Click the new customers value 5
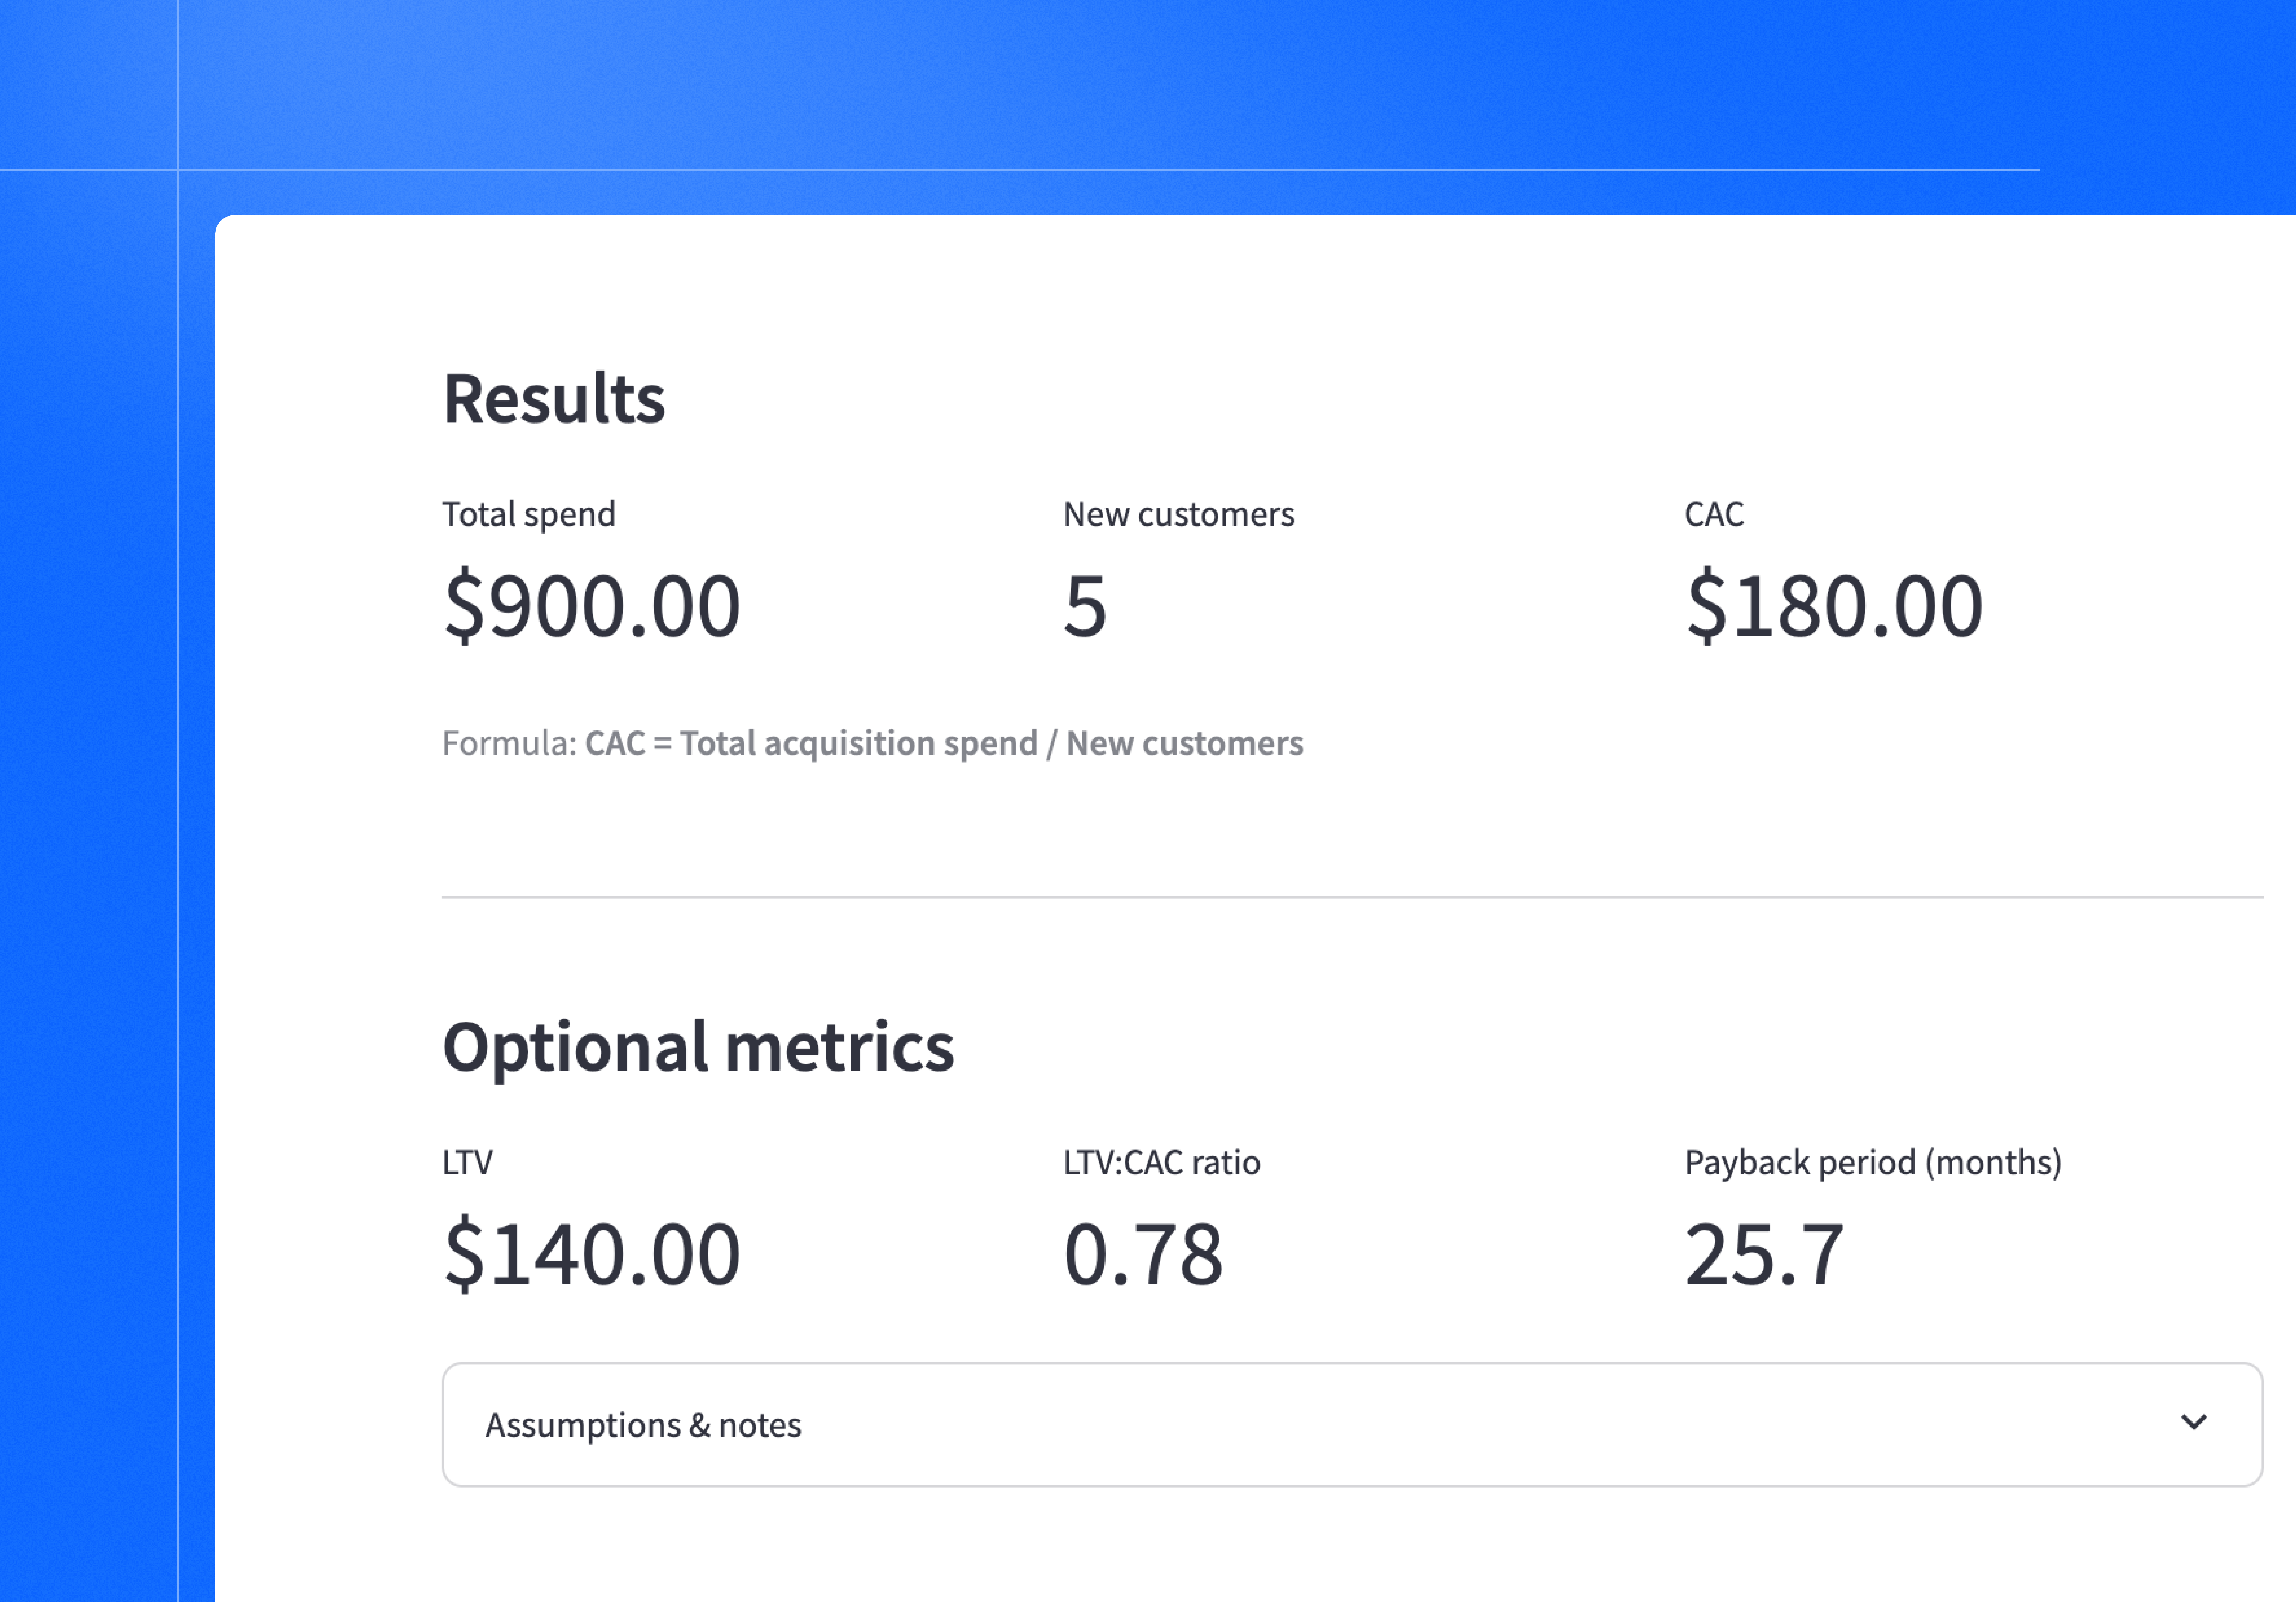This screenshot has width=2296, height=1602. (1085, 606)
